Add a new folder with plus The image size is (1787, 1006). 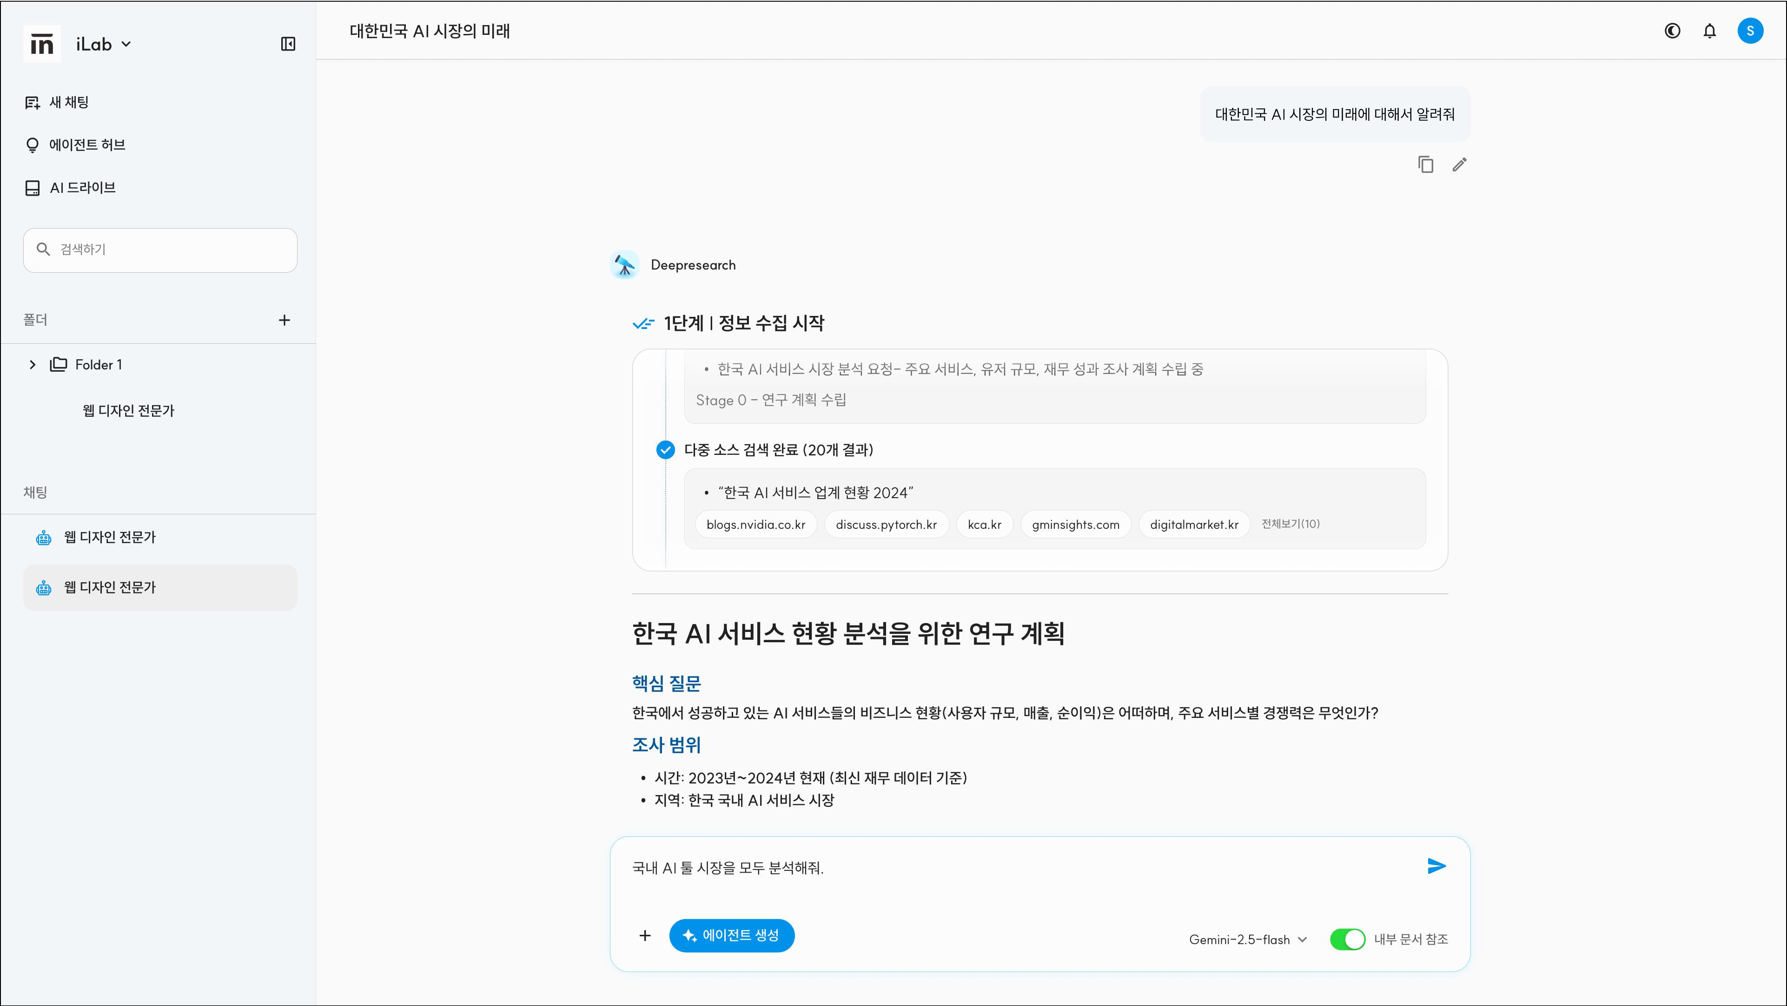pyautogui.click(x=284, y=320)
